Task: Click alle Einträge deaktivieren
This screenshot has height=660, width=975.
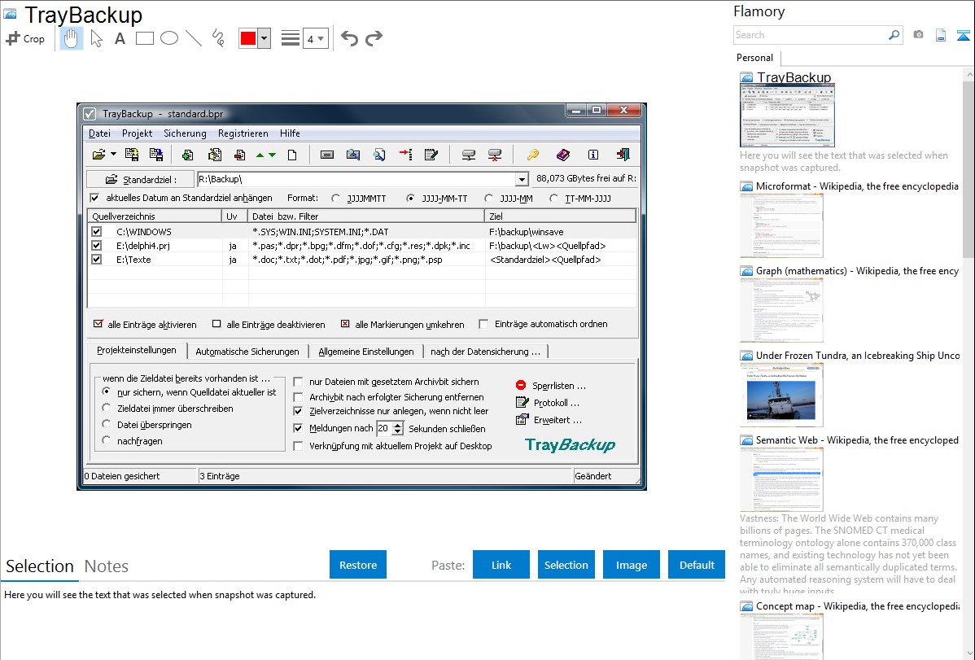Action: [x=269, y=324]
